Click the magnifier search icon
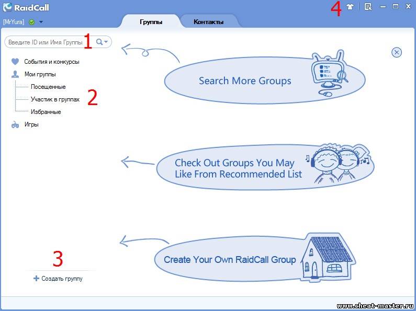Viewport: 416px width, 311px height. click(99, 42)
